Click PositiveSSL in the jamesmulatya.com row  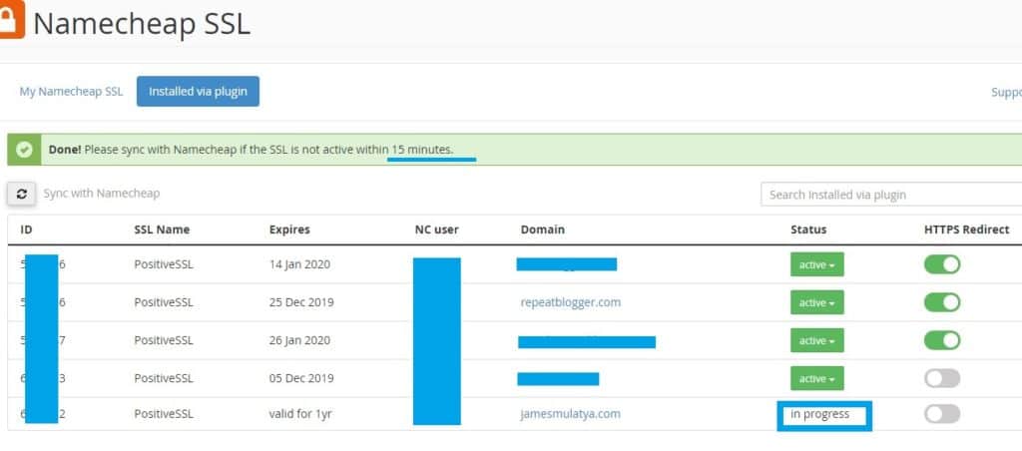[x=163, y=414]
